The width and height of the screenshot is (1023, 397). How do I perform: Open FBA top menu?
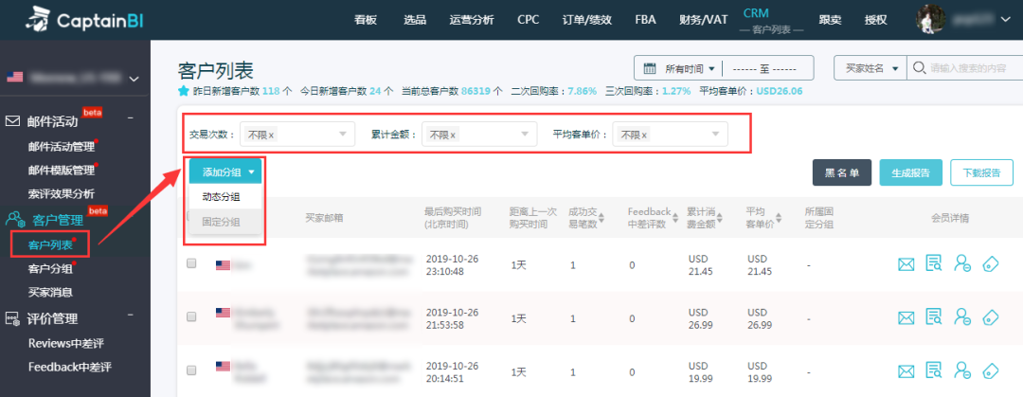[x=645, y=20]
